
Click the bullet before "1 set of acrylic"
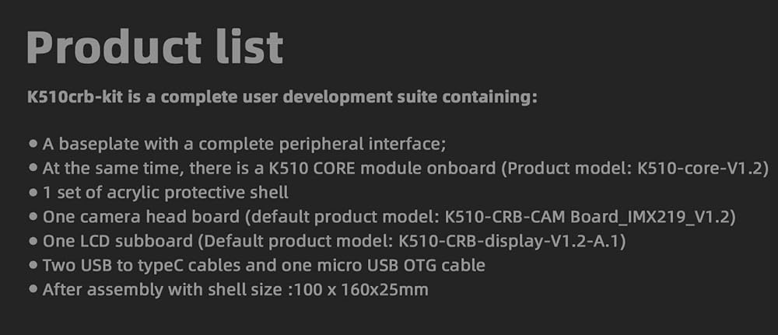[33, 192]
